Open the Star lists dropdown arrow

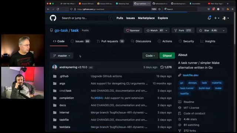click(x=224, y=30)
